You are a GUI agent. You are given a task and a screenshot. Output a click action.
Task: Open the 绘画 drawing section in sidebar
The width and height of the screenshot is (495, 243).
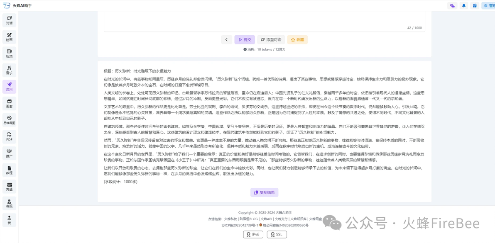9,36
